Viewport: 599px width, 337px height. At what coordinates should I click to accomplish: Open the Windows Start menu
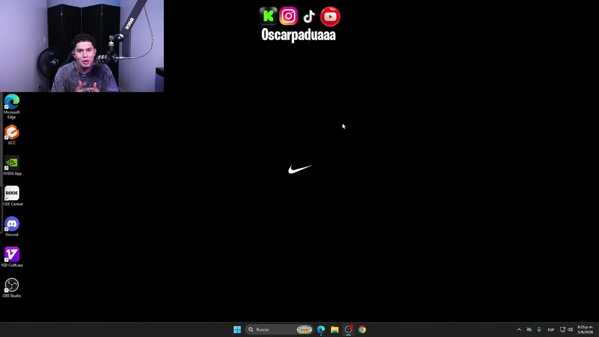237,330
